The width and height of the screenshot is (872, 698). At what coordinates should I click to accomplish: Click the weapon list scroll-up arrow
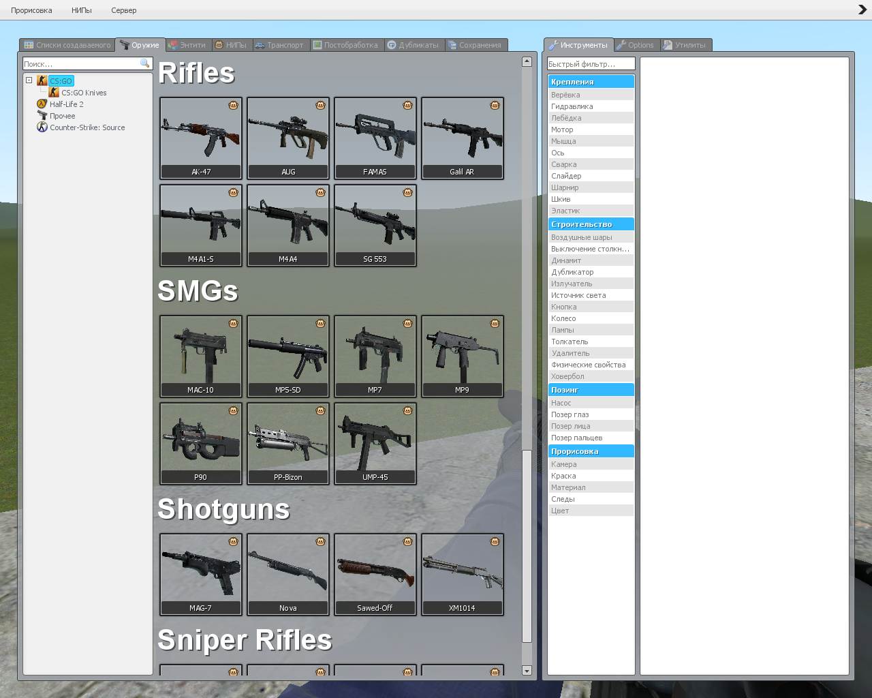tap(527, 61)
